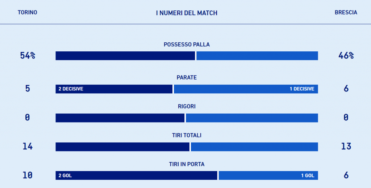Click Torino's dark possession bar segment
Viewport: 371px width, 188px height.
point(125,56)
